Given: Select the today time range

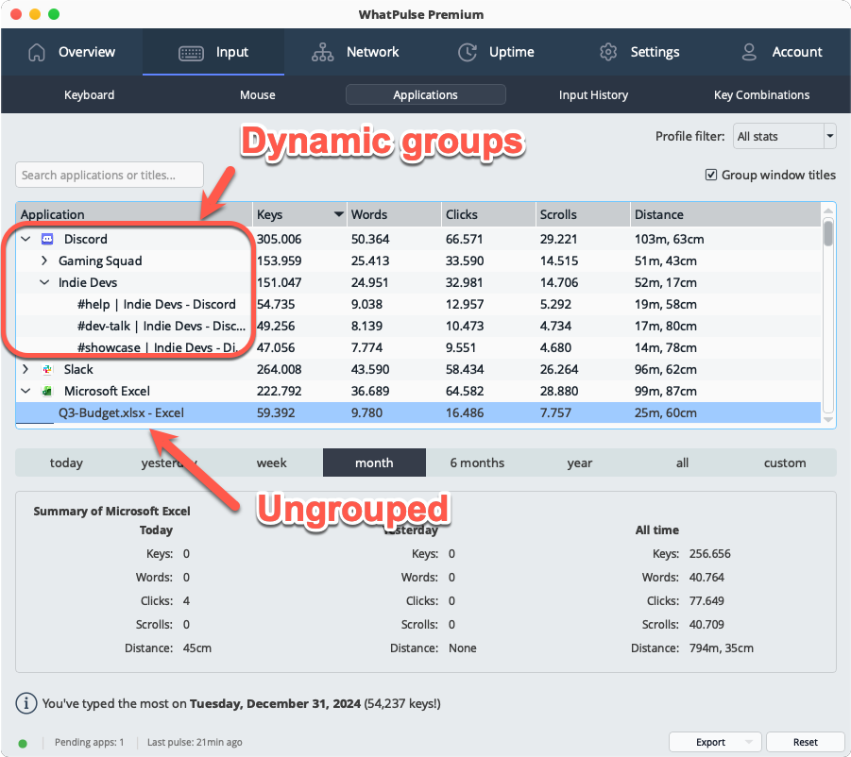Looking at the screenshot, I should click(66, 463).
